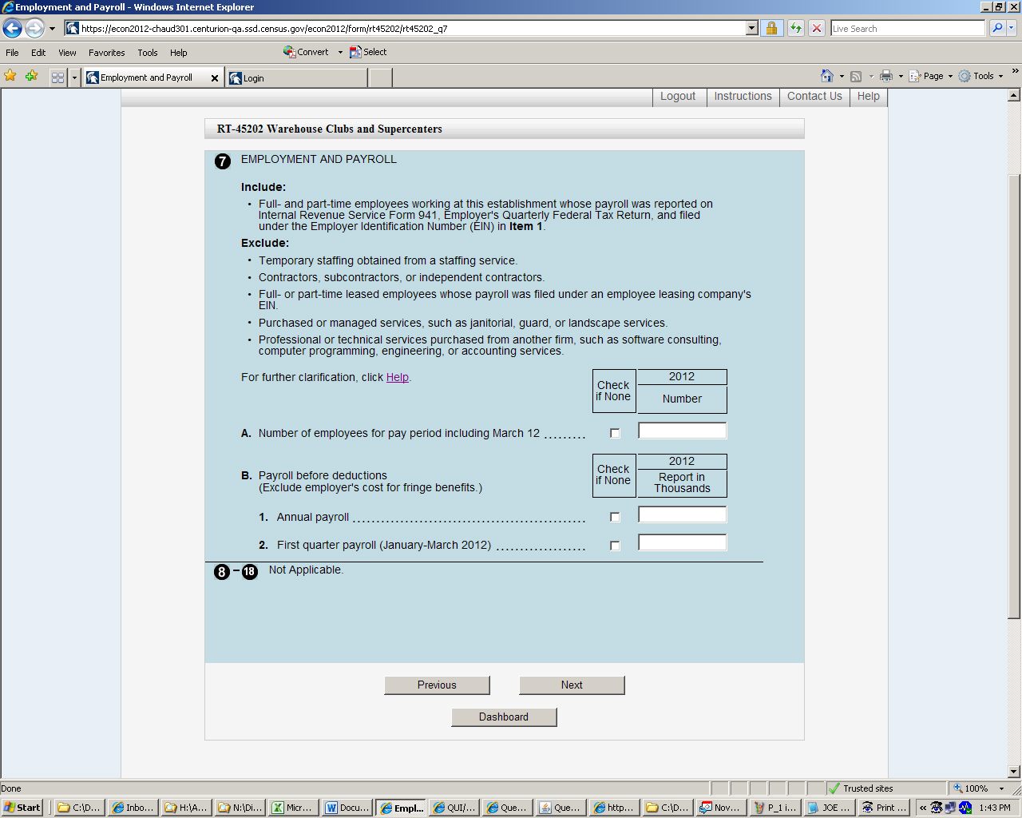
Task: Click the Convert toolbar button
Action: click(307, 52)
